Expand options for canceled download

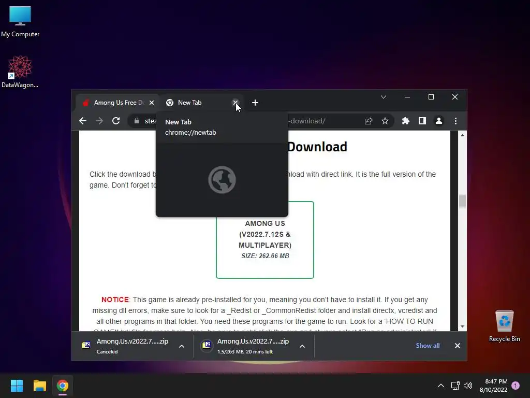[x=182, y=346]
